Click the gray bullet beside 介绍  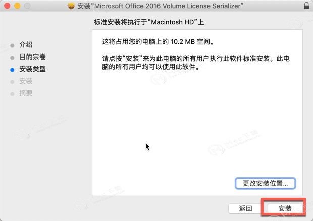tap(12, 45)
